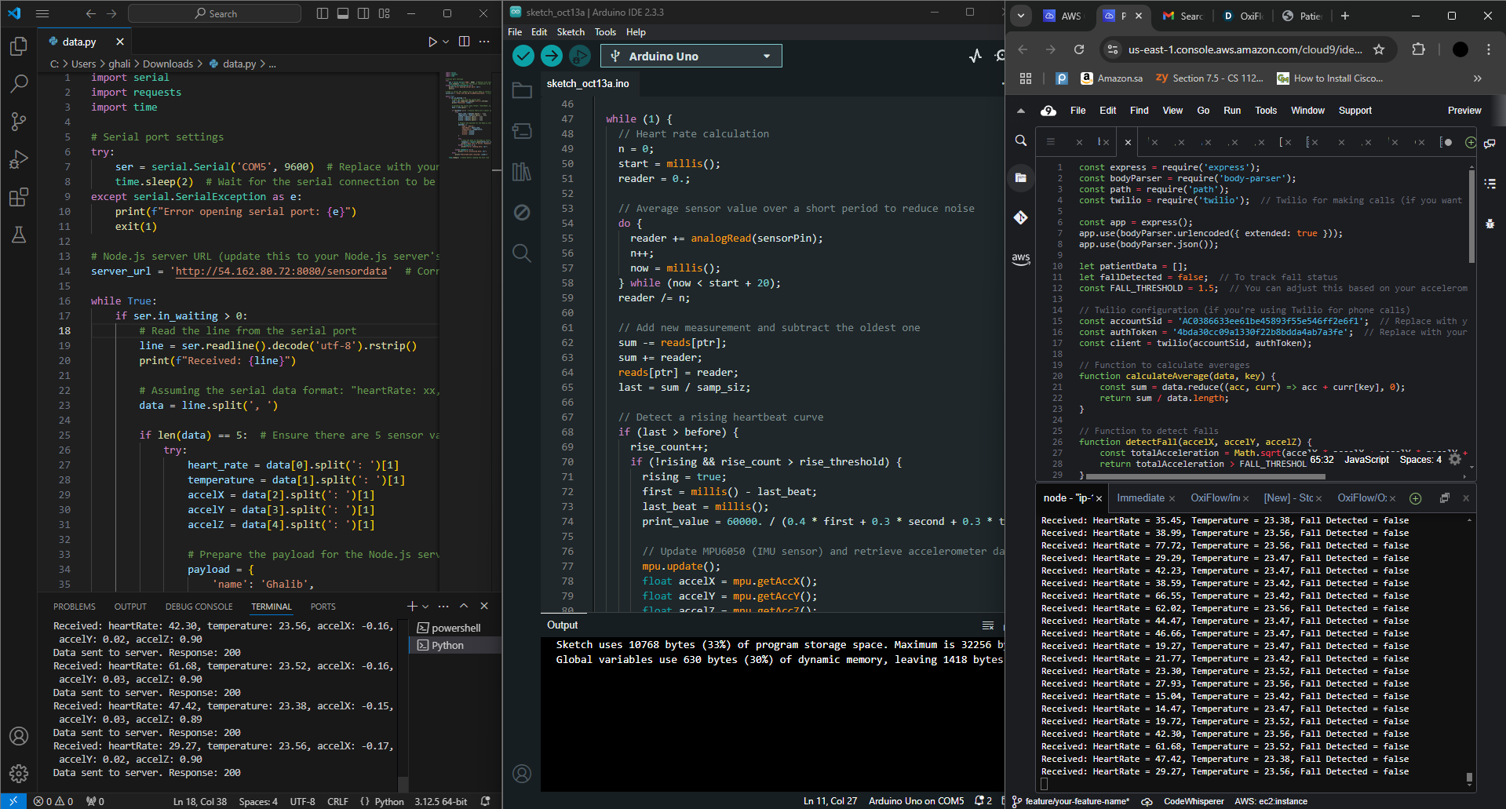Click the browser address bar URL
The height and width of the screenshot is (809, 1506).
tap(1245, 49)
